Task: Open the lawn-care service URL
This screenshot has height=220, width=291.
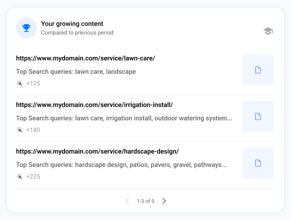Action: pyautogui.click(x=85, y=58)
